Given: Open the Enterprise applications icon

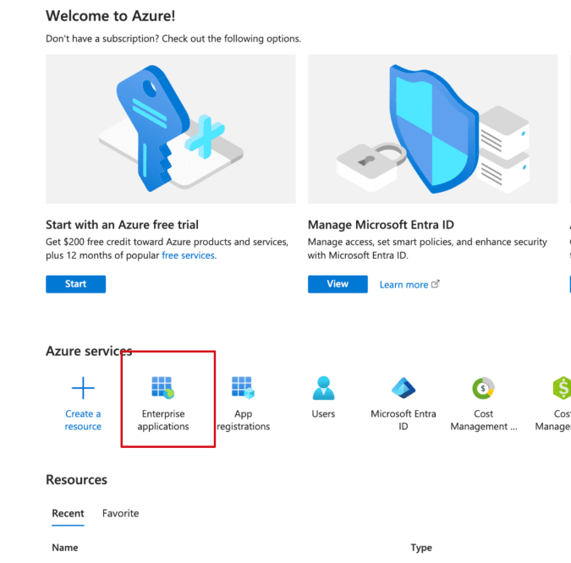Looking at the screenshot, I should tap(162, 387).
